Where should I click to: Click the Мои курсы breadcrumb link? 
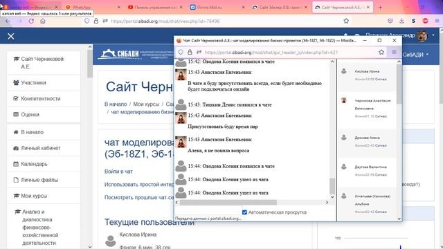146,104
